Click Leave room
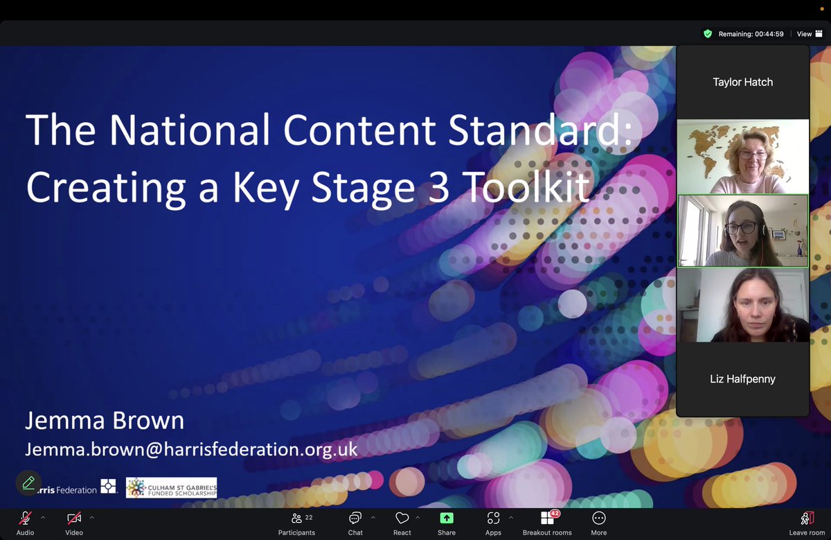The width and height of the screenshot is (831, 540). [807, 523]
